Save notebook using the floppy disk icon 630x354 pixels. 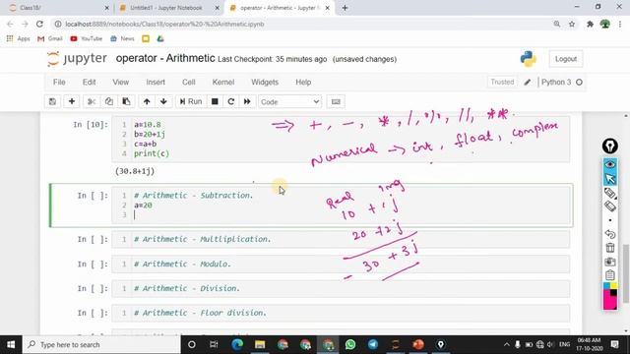pyautogui.click(x=52, y=101)
